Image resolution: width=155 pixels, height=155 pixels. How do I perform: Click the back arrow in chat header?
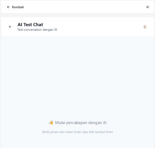[x=10, y=27]
